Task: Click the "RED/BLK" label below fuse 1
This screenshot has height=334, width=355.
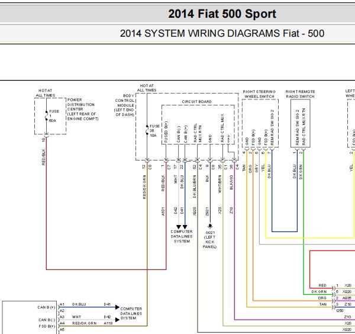Action: click(x=43, y=157)
